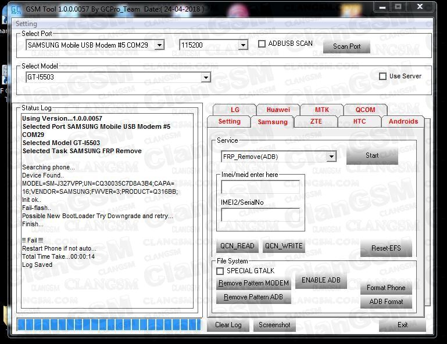
Task: Click the QCN_WRITE button
Action: [284, 246]
